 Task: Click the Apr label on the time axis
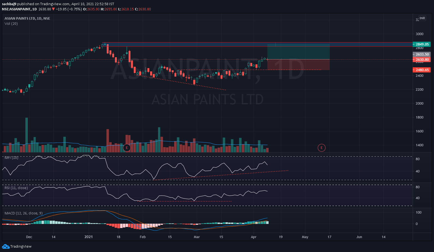coord(254,237)
